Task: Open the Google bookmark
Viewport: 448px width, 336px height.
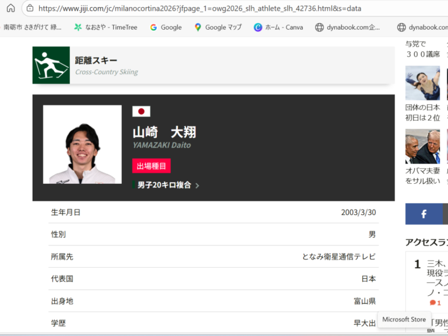Action: click(166, 27)
